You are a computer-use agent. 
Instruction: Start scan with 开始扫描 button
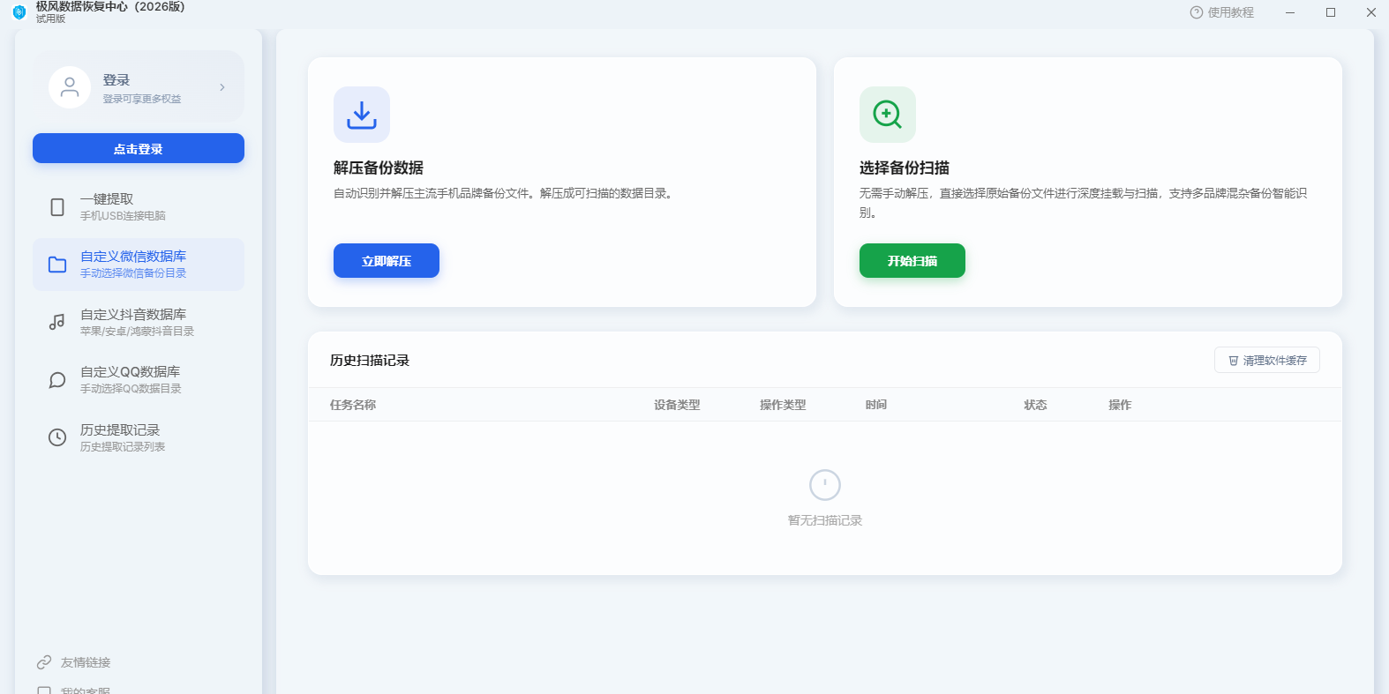click(912, 260)
